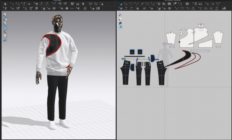The height and width of the screenshot is (140, 232).
Task: Expand the second icon in 3D vertical toolbar
Action: pyautogui.click(x=5, y=19)
